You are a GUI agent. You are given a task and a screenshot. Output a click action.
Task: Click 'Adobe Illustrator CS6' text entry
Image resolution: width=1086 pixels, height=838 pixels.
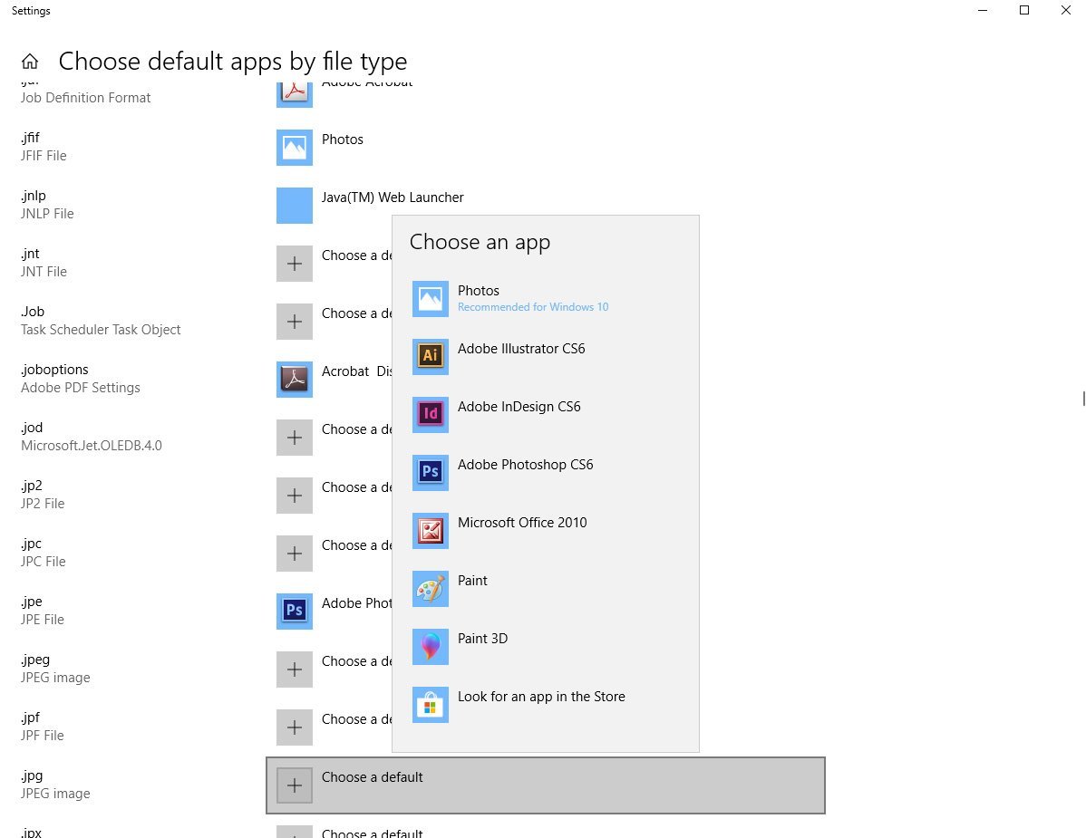[521, 349]
